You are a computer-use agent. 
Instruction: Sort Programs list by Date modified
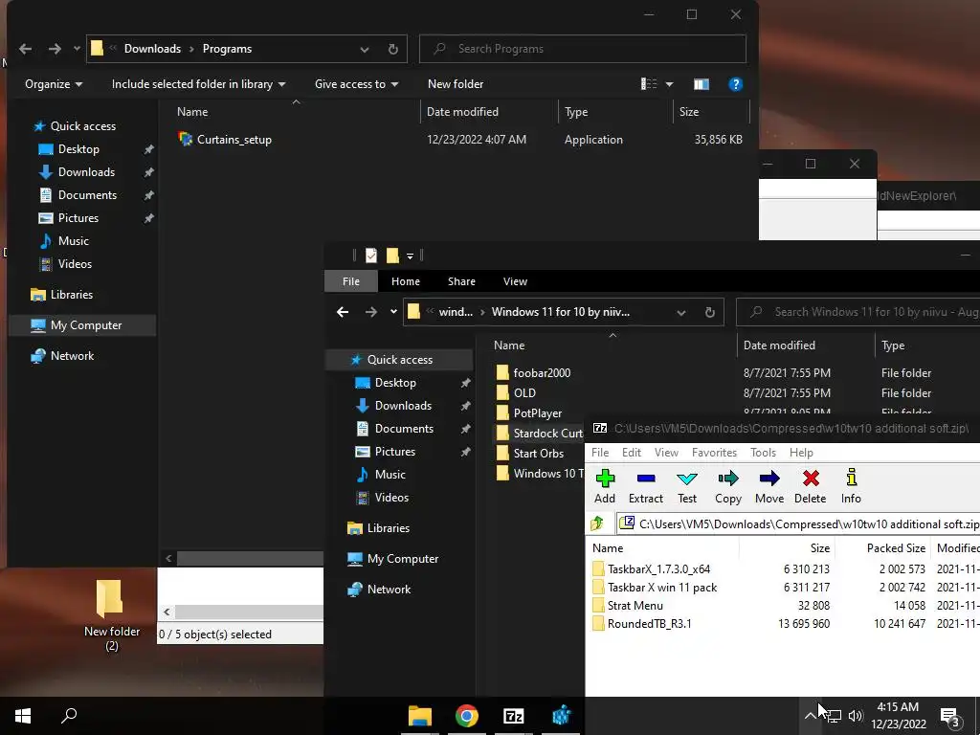[462, 112]
